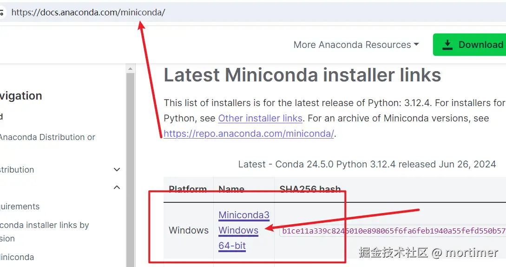Click the green Download button
506x267 pixels.
[470, 45]
